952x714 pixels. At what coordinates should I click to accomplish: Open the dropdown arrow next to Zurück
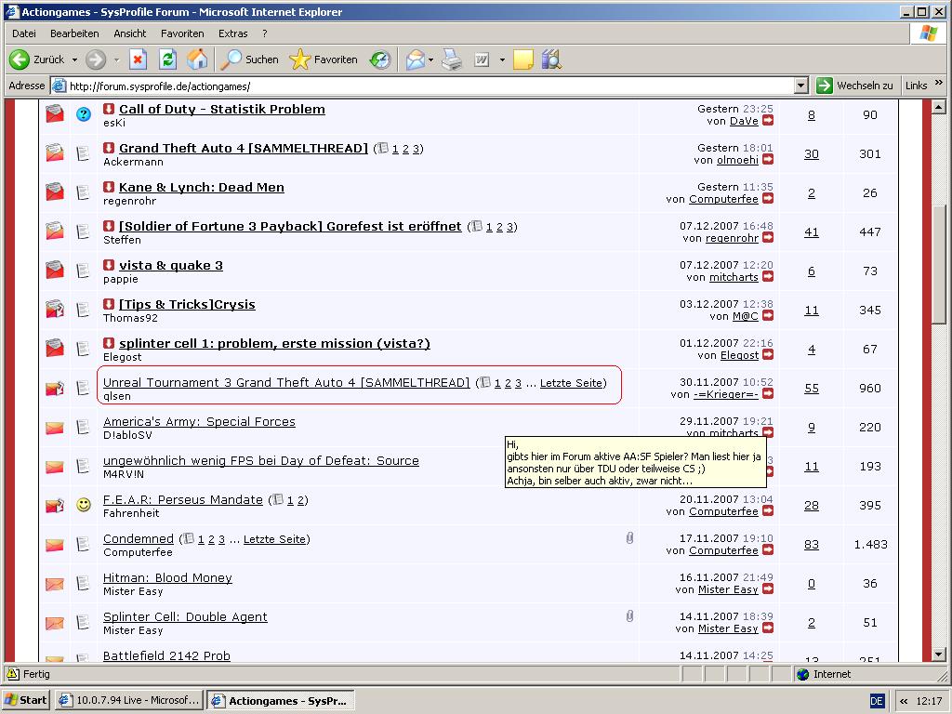[74, 60]
